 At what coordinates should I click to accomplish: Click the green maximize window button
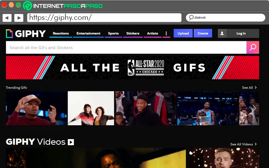click(x=18, y=5)
